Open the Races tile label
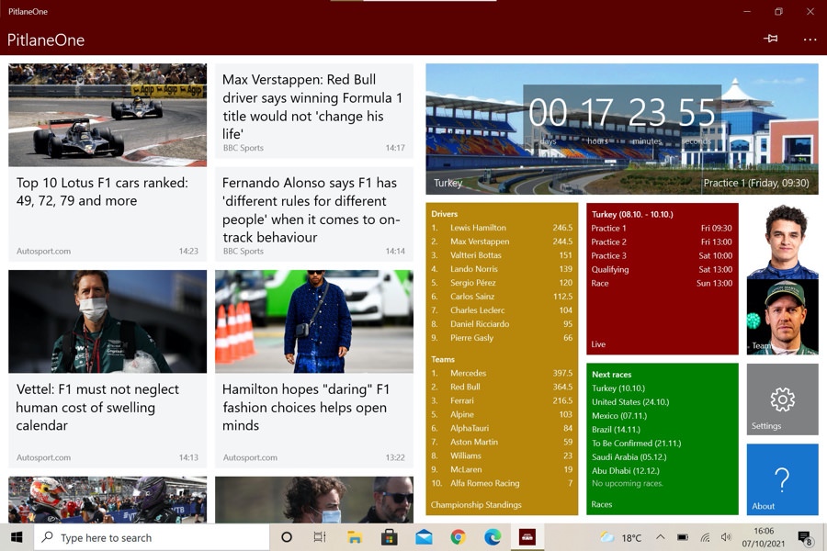The width and height of the screenshot is (827, 551). tap(601, 504)
